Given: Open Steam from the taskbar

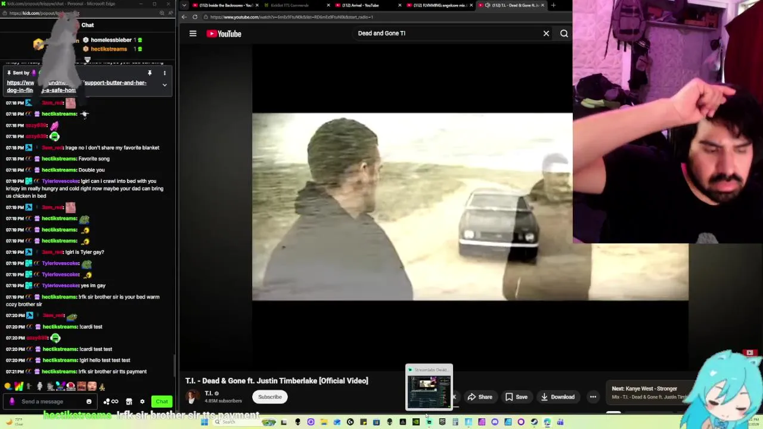Looking at the screenshot, I should [534, 422].
